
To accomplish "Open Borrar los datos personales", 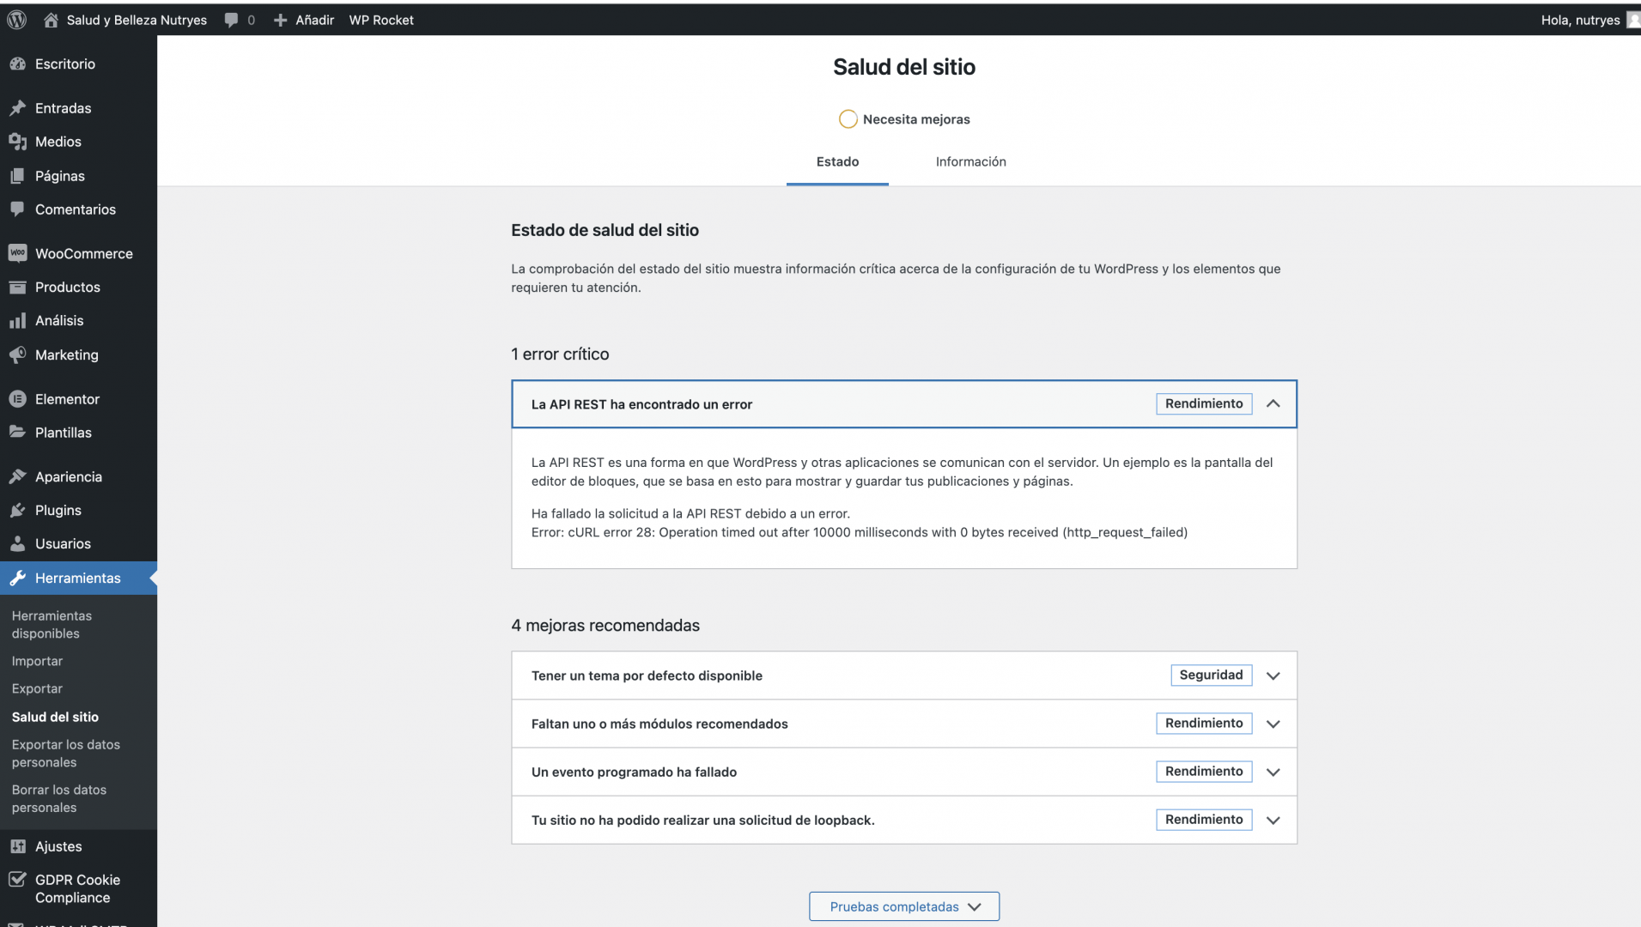I will pyautogui.click(x=59, y=798).
